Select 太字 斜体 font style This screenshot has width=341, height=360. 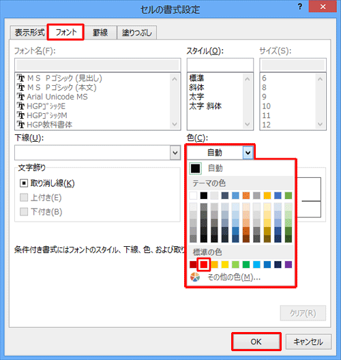coord(205,106)
